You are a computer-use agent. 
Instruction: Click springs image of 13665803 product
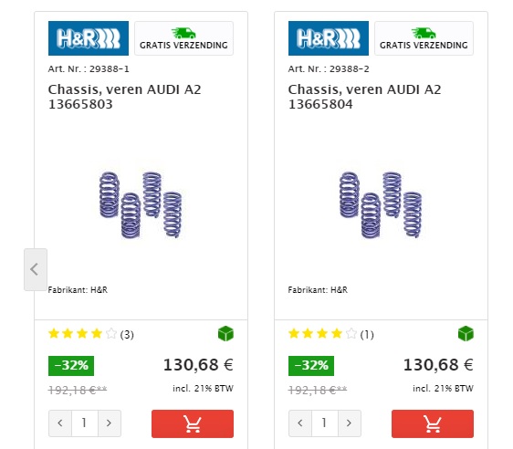[141, 204]
